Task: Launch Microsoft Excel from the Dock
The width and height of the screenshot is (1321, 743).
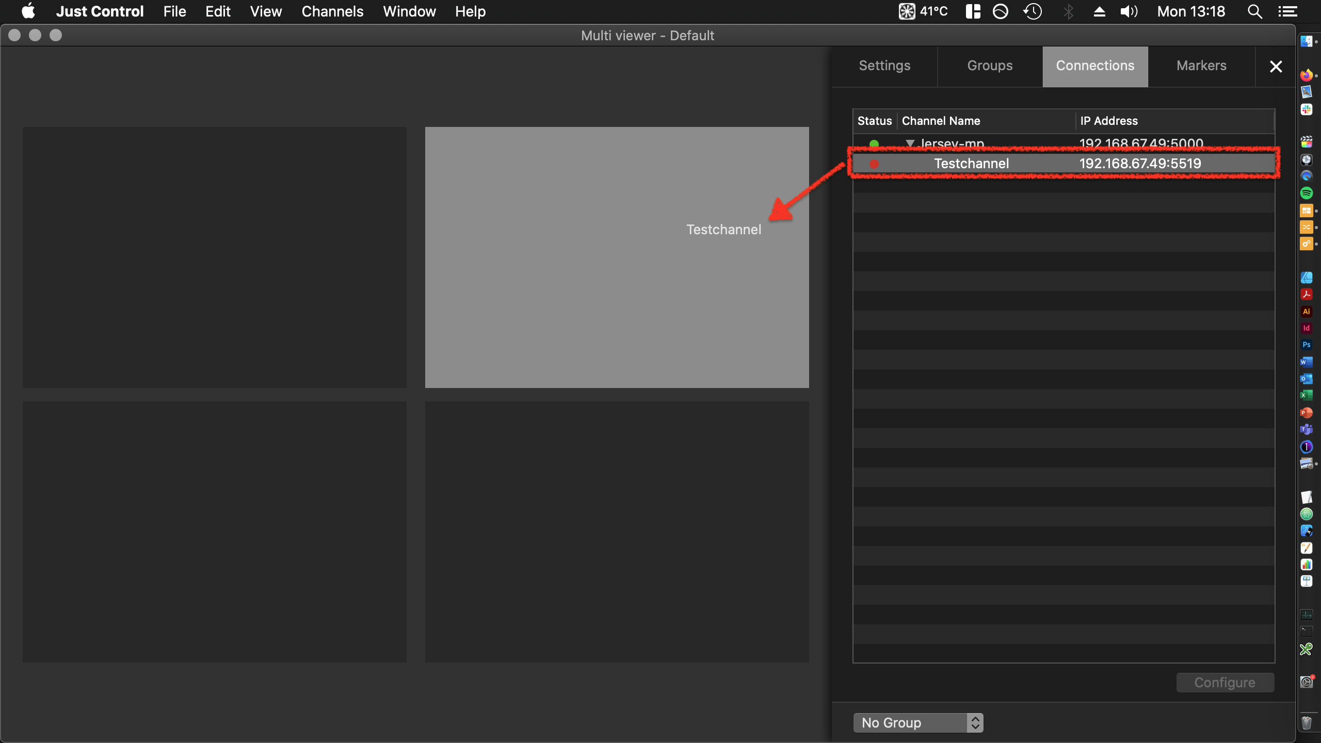Action: point(1306,395)
